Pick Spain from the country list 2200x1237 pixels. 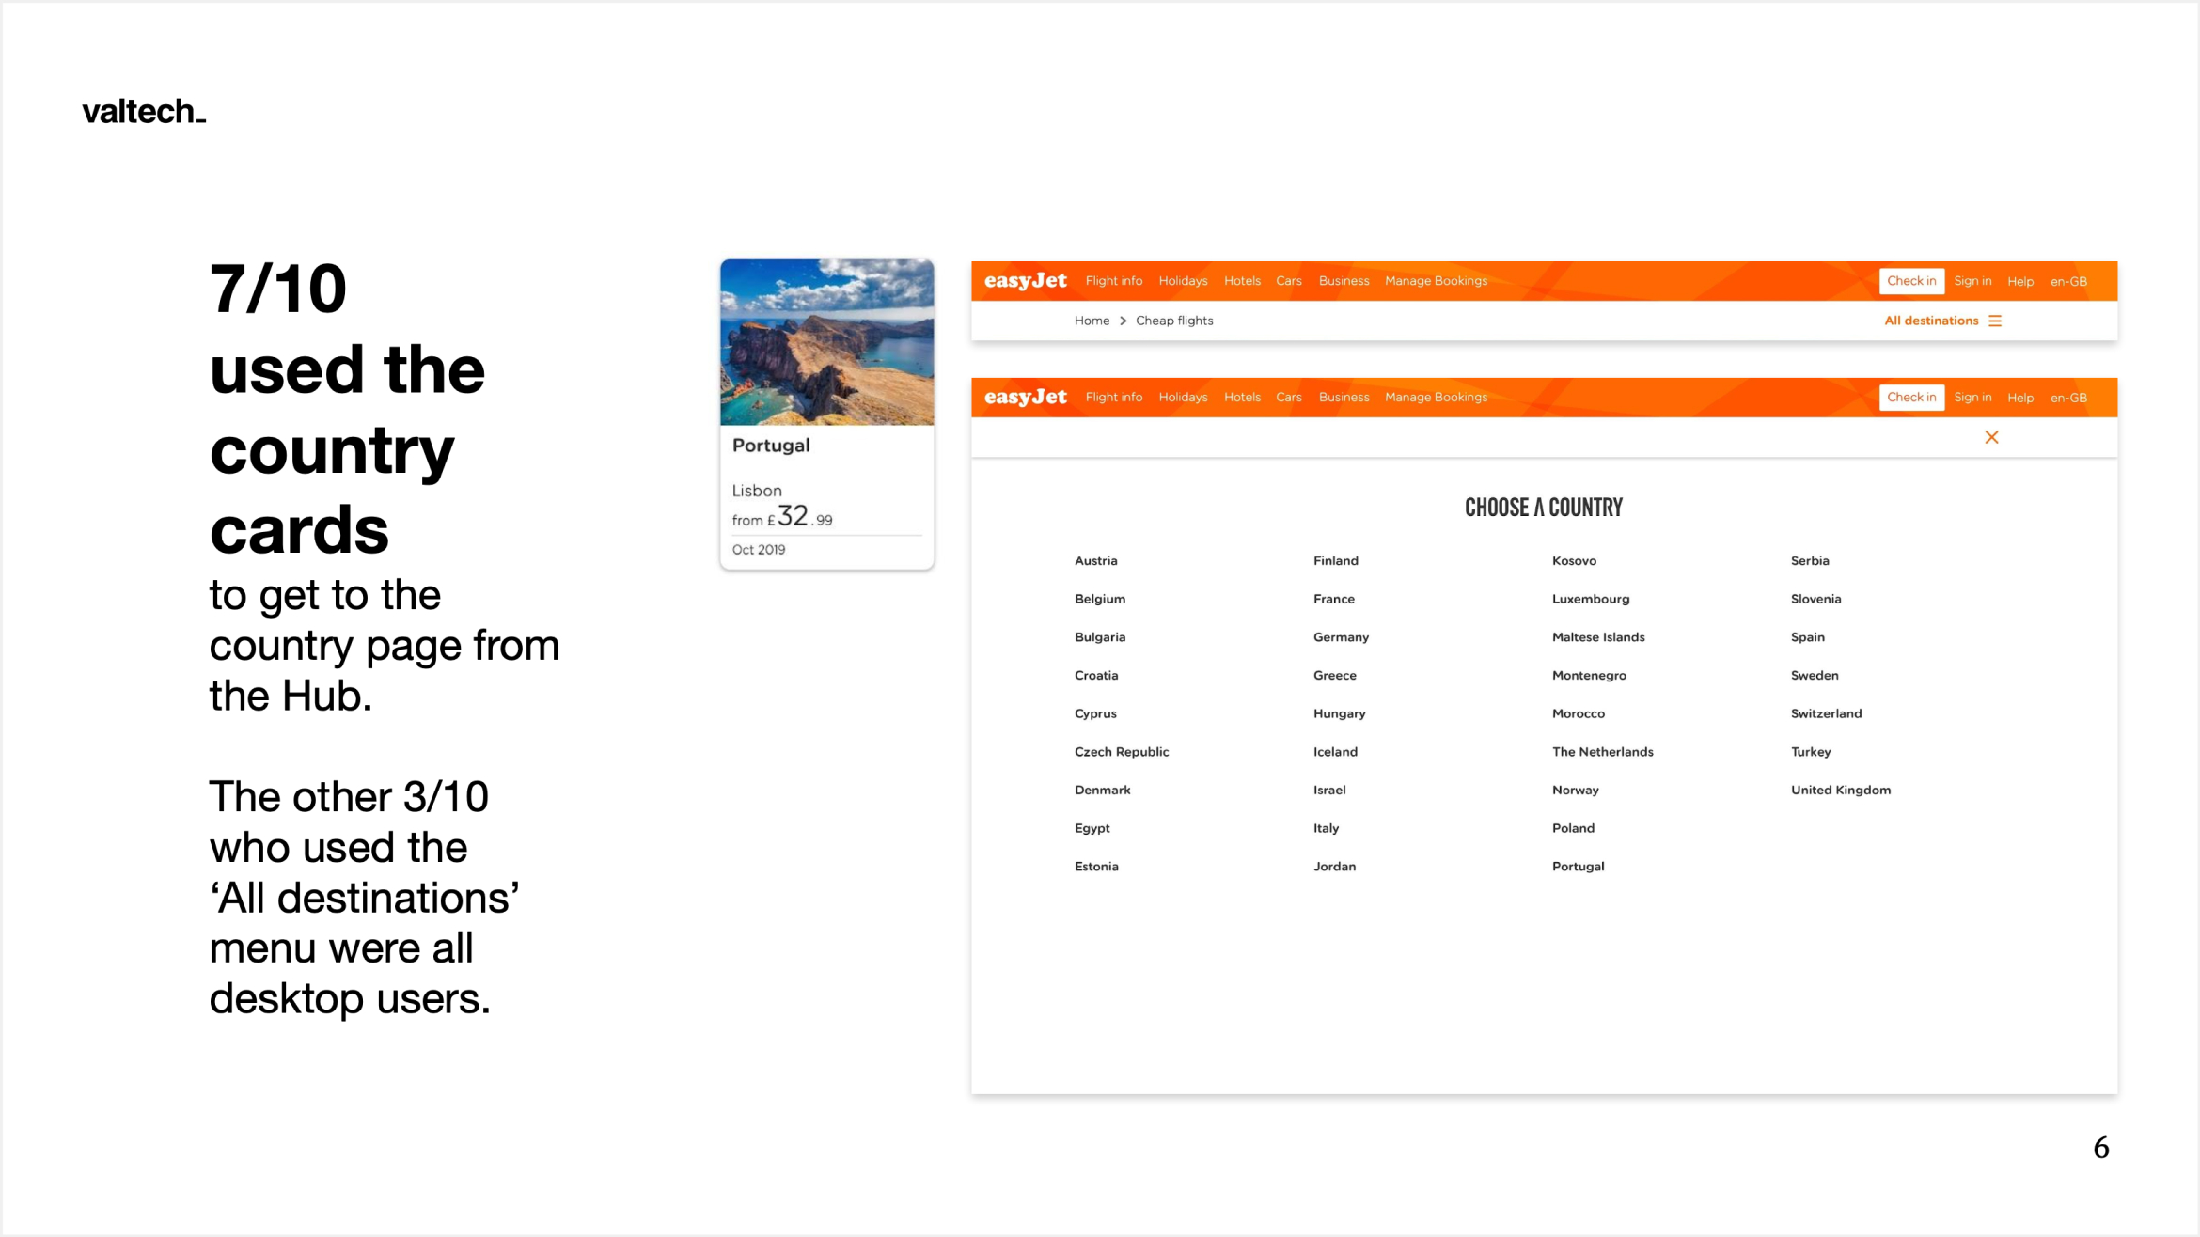1807,637
